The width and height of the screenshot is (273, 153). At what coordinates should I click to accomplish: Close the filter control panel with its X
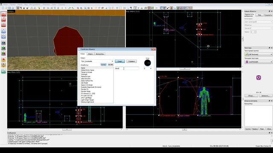271,101
